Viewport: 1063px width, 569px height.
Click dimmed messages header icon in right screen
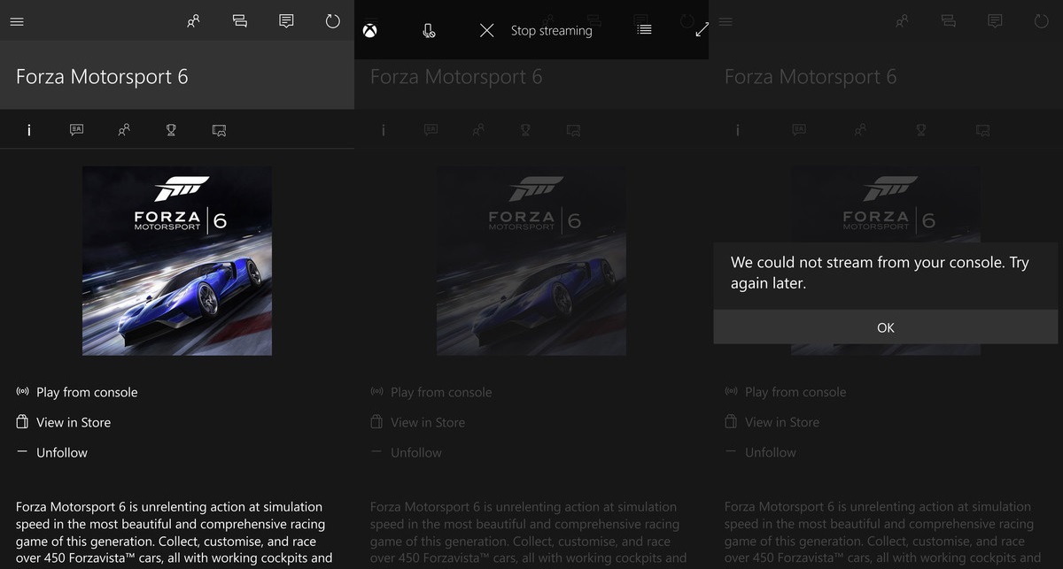[995, 21]
